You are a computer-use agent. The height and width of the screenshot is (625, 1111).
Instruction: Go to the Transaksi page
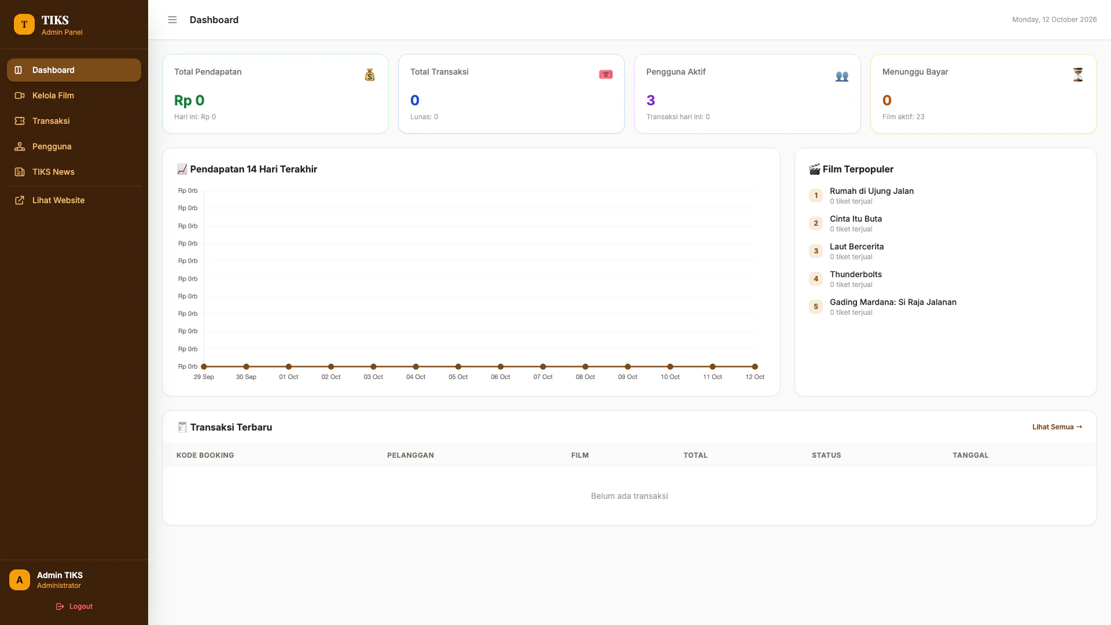(74, 121)
